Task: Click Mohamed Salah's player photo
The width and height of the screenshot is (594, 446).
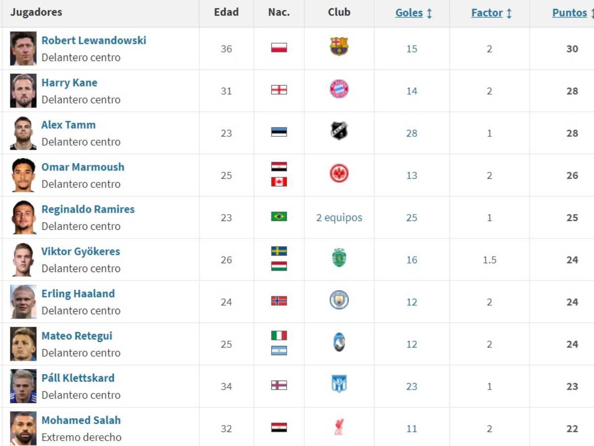Action: (23, 428)
